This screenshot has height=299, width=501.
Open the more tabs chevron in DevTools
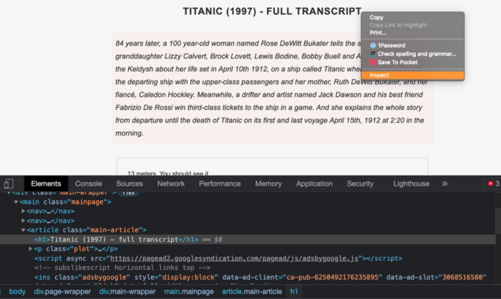(444, 183)
